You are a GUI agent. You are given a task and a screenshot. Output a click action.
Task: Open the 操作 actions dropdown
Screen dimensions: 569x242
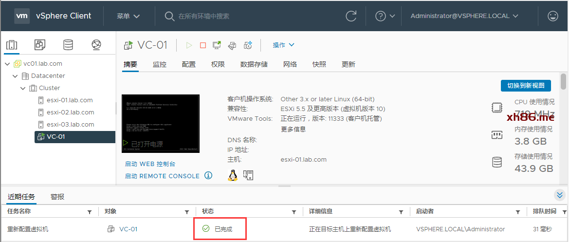coord(283,45)
